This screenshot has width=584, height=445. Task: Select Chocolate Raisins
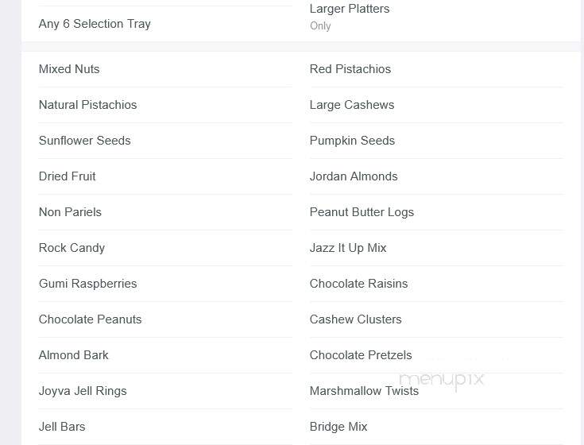358,284
